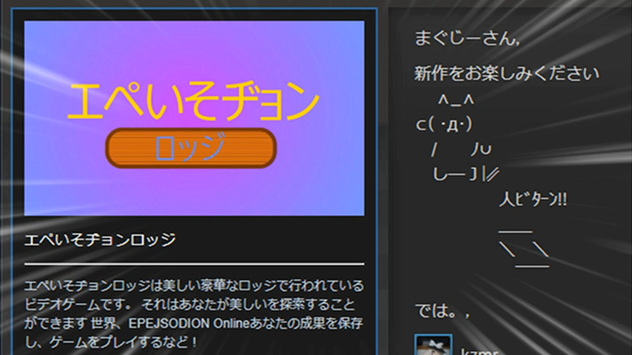Click the yellow エぺいそヂョン logo text

coord(194,101)
